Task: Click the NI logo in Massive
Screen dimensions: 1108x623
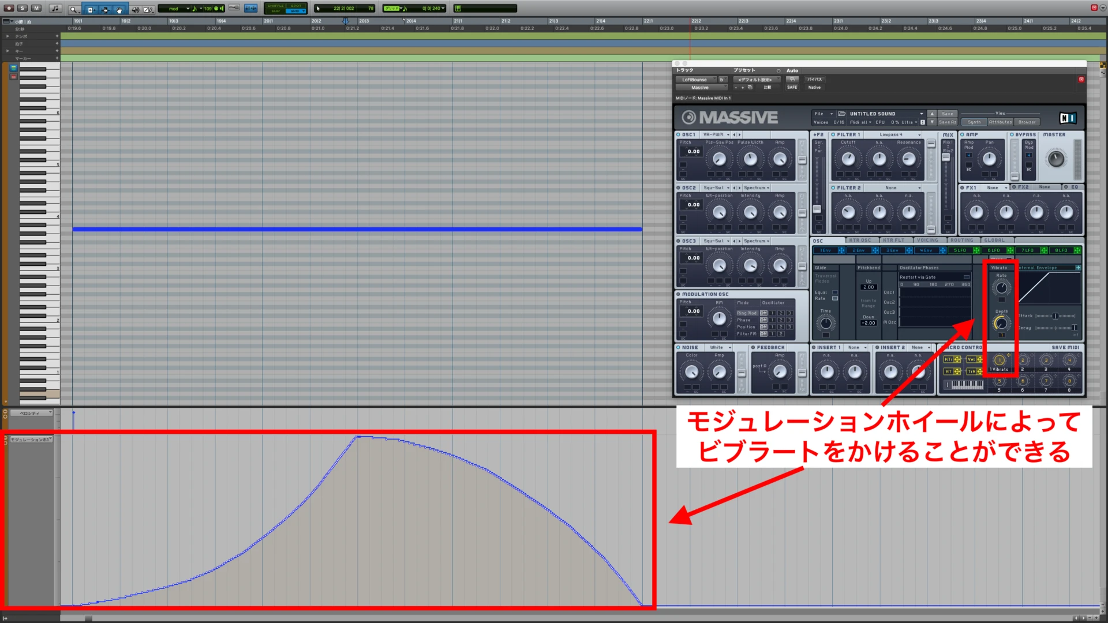Action: pyautogui.click(x=1068, y=118)
